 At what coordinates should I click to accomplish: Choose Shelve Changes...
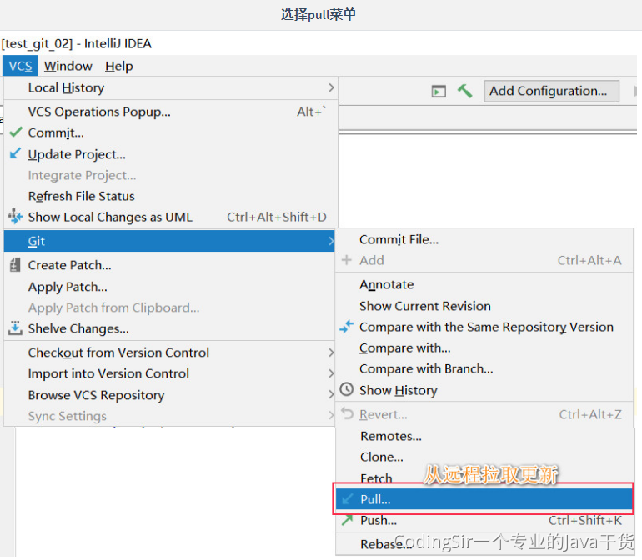click(x=169, y=328)
